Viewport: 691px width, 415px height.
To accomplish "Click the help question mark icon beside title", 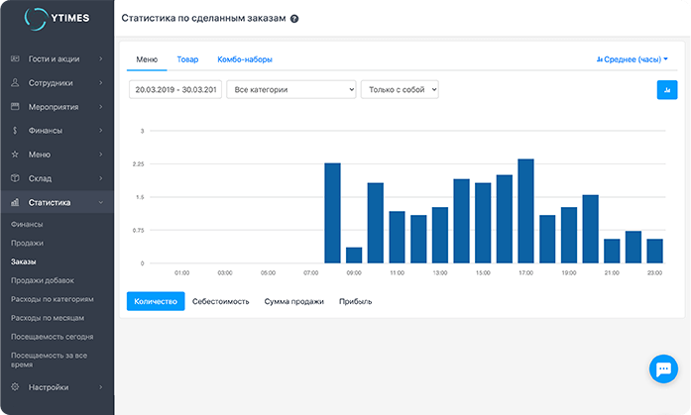I will click(294, 19).
